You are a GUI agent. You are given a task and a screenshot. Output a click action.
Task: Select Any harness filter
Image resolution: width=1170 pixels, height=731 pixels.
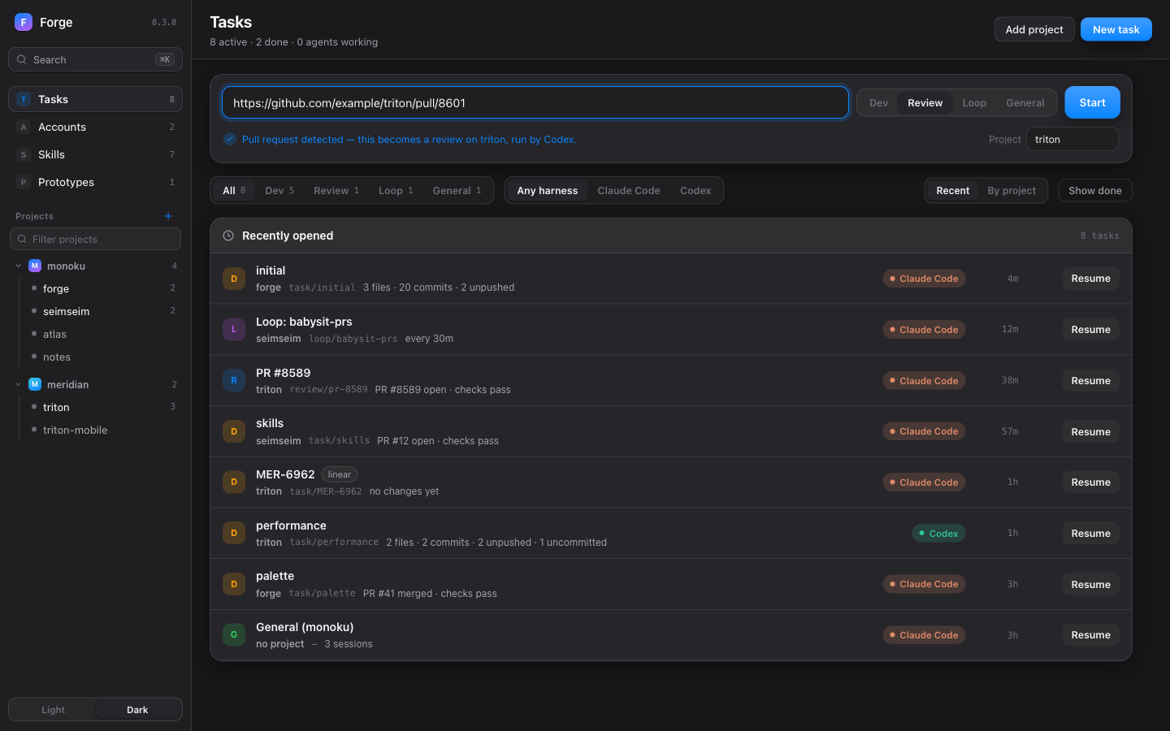(x=548, y=190)
